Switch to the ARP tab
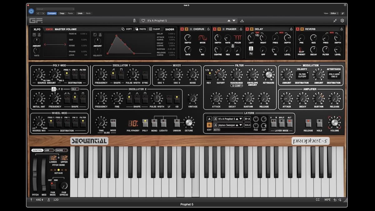Screen dimensions: 375x211 click(x=48, y=150)
